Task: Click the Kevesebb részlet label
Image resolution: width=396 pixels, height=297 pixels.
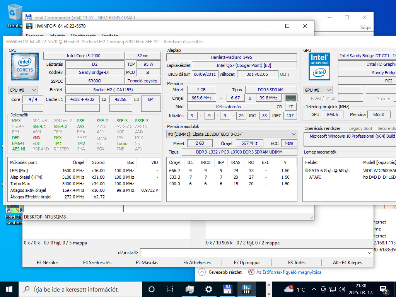Action: pos(225,272)
